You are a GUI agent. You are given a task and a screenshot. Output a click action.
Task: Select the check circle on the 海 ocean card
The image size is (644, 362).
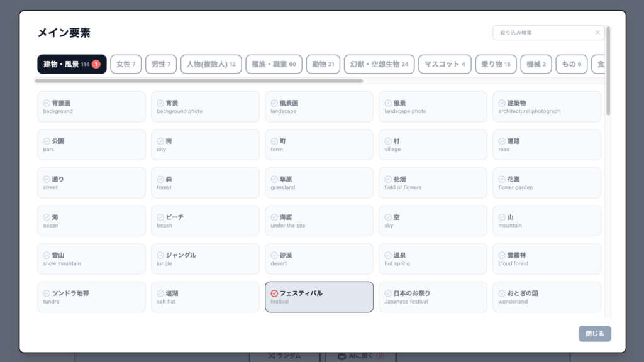tap(45, 217)
